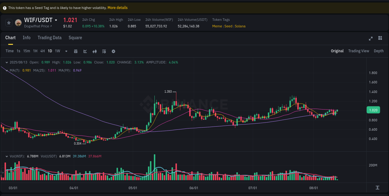Collapse the MA indicator row chevron
This screenshot has width=389, height=196.
[7, 70]
